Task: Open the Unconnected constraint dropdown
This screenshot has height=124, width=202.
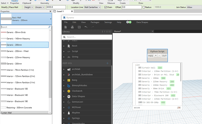Action: point(40,7)
